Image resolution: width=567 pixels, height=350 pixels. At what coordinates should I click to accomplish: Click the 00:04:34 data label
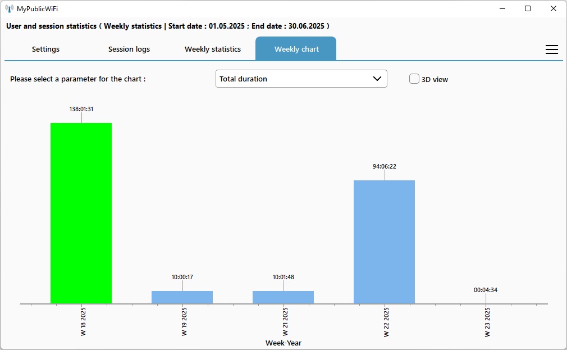click(486, 290)
